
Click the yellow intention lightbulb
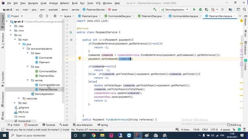(x=79, y=58)
